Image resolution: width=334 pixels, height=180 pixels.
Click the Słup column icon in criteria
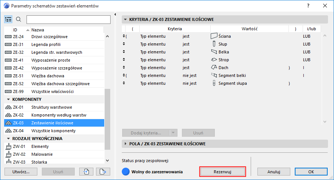tap(214, 44)
